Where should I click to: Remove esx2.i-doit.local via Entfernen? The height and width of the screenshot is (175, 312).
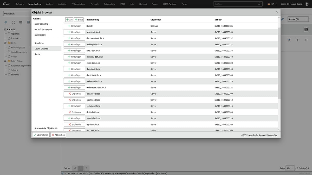[x=74, y=100]
